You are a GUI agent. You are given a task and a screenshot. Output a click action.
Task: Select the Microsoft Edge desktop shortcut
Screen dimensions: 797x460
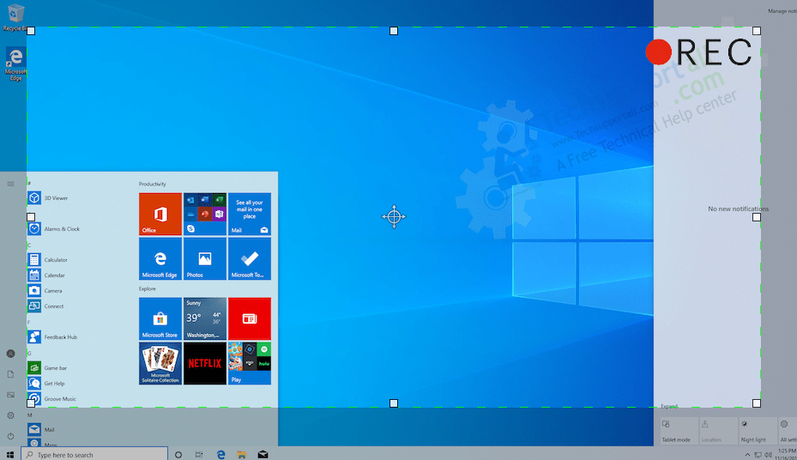[15, 64]
